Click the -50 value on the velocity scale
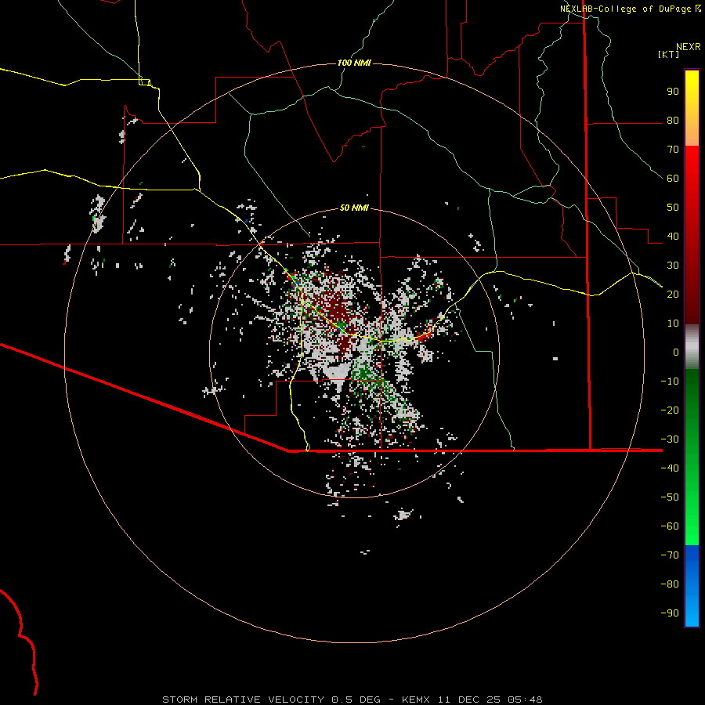Screen dimensions: 705x705 (670, 497)
